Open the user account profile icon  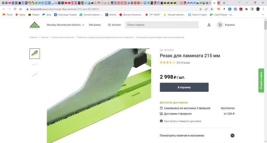point(209,25)
